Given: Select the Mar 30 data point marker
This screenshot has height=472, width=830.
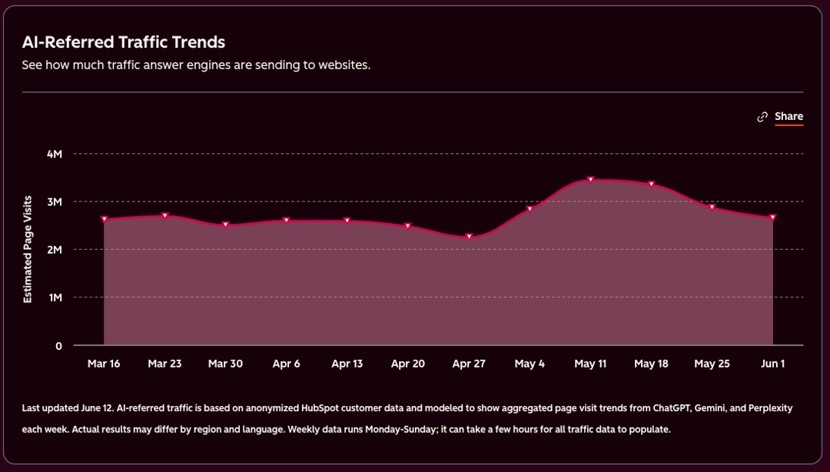Looking at the screenshot, I should (x=225, y=224).
